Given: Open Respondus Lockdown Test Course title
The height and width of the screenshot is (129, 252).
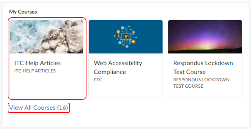Looking at the screenshot, I should 203,63.
